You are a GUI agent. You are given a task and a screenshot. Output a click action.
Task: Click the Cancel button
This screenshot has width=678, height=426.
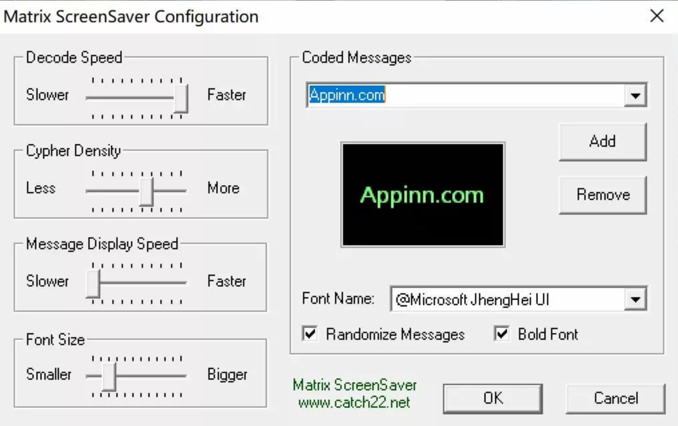(x=615, y=399)
